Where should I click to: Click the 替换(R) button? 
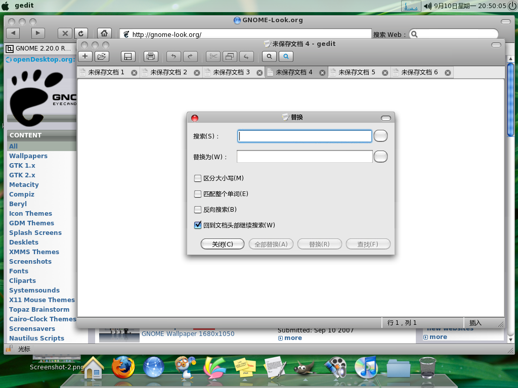[x=320, y=244]
